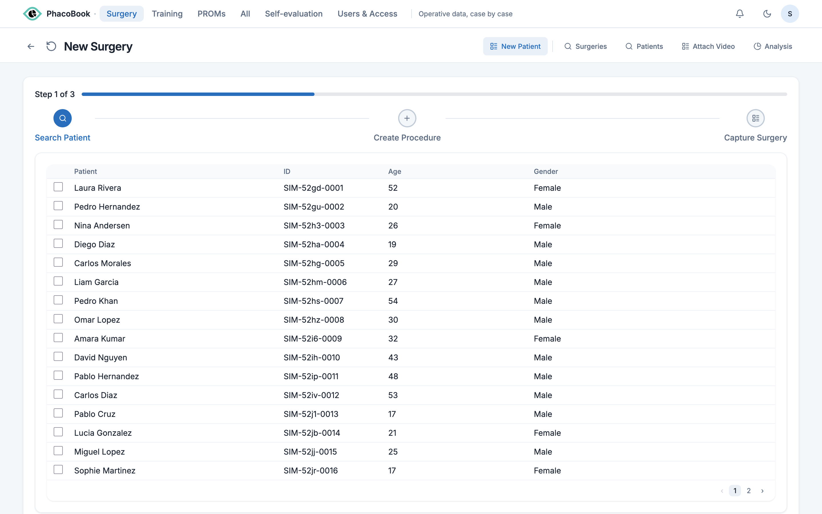Click the Age column header
The width and height of the screenshot is (822, 514).
click(395, 171)
